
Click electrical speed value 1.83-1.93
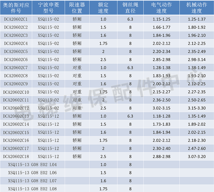[161, 76]
